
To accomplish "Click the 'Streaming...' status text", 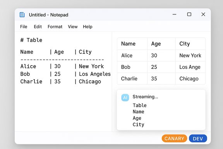I will [145, 97].
